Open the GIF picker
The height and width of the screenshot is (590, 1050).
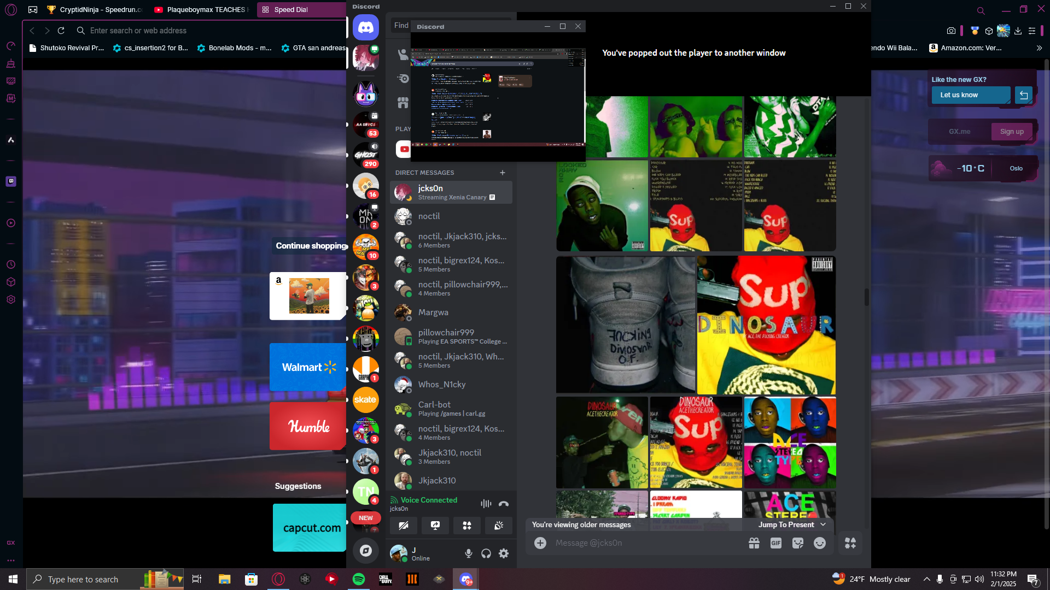pyautogui.click(x=775, y=543)
